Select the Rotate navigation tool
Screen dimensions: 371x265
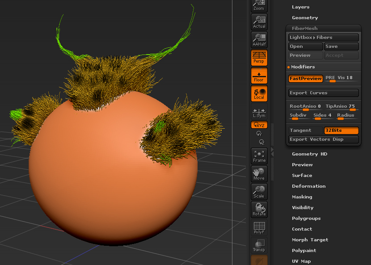point(259,209)
